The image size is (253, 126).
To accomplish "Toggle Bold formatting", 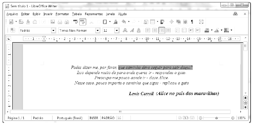I will click(125, 30).
